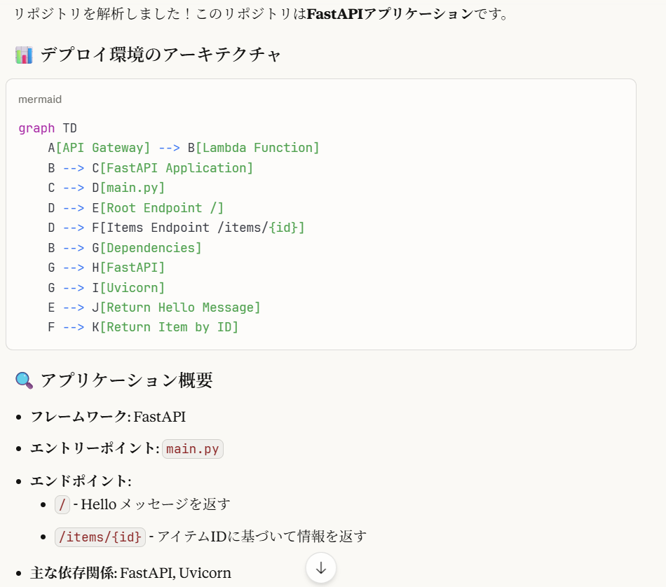Click the Return Item by ID code line

(143, 327)
